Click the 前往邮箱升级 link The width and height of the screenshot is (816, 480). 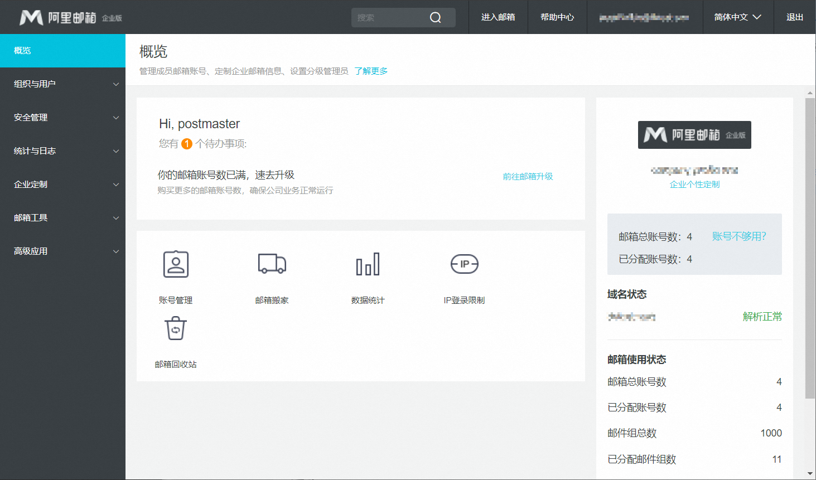pyautogui.click(x=527, y=176)
